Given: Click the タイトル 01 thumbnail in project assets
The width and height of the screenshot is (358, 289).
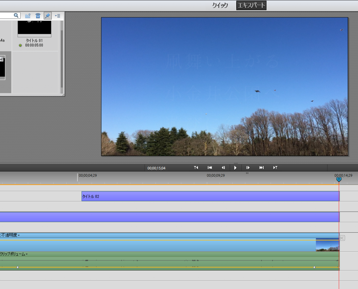Looking at the screenshot, I should (x=34, y=28).
